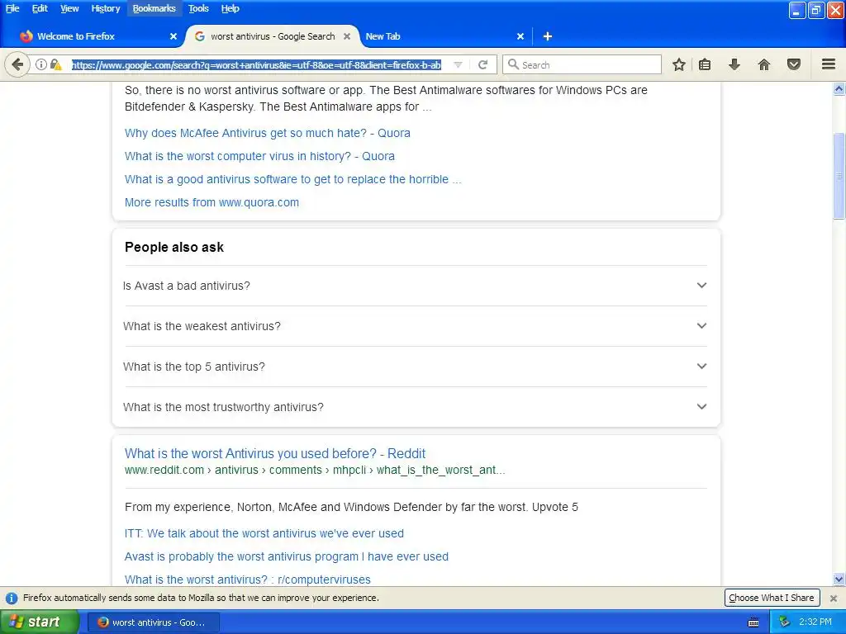This screenshot has height=634, width=846.
Task: Expand 'What is the most trustworthy antivirus?'
Action: (x=416, y=407)
